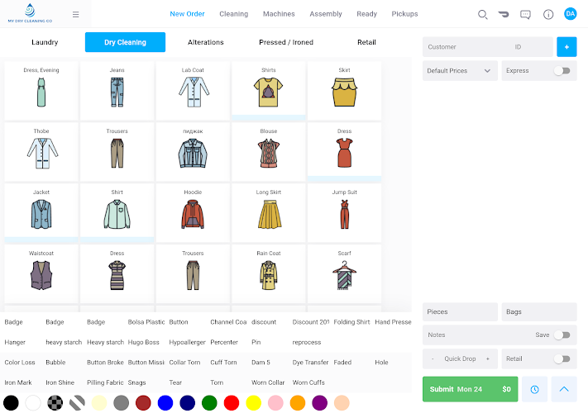Viewport: 588px width, 413px height.
Task: Choose the dark green color swatch
Action: coord(209,403)
